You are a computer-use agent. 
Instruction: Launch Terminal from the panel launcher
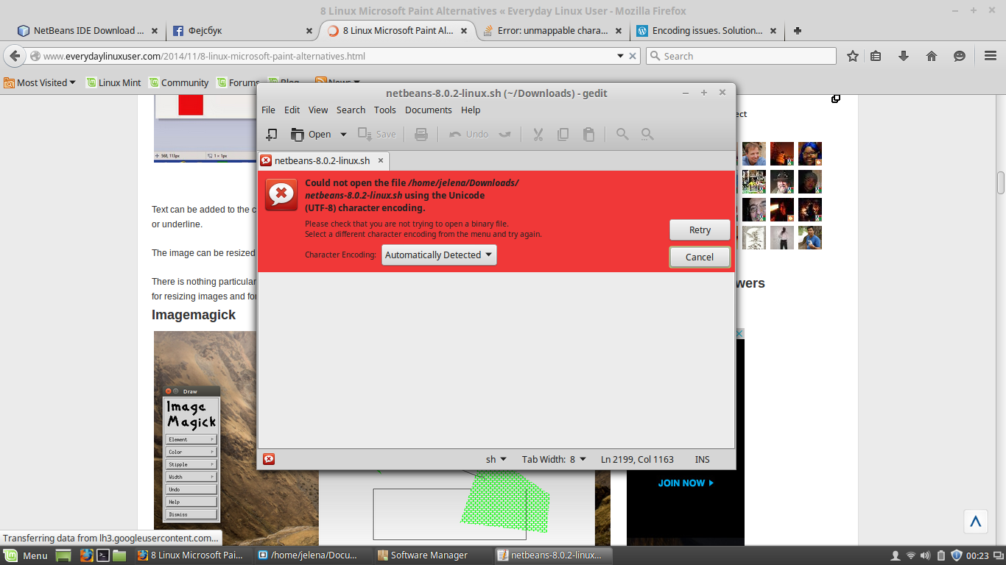103,555
